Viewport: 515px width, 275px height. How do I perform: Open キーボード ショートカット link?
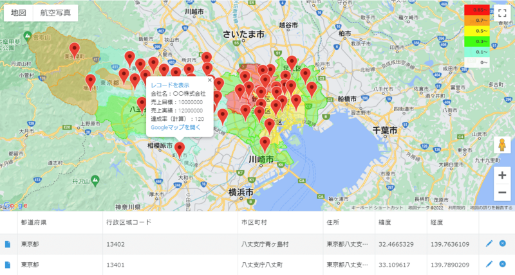coord(377,208)
